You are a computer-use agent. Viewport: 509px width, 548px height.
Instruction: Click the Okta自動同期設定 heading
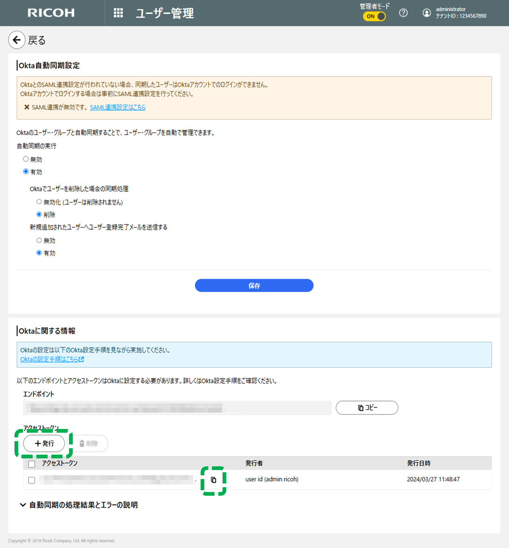click(49, 65)
